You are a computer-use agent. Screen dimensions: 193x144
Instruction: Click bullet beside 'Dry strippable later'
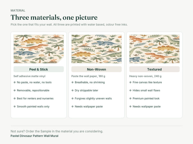pyautogui.click(x=72, y=91)
